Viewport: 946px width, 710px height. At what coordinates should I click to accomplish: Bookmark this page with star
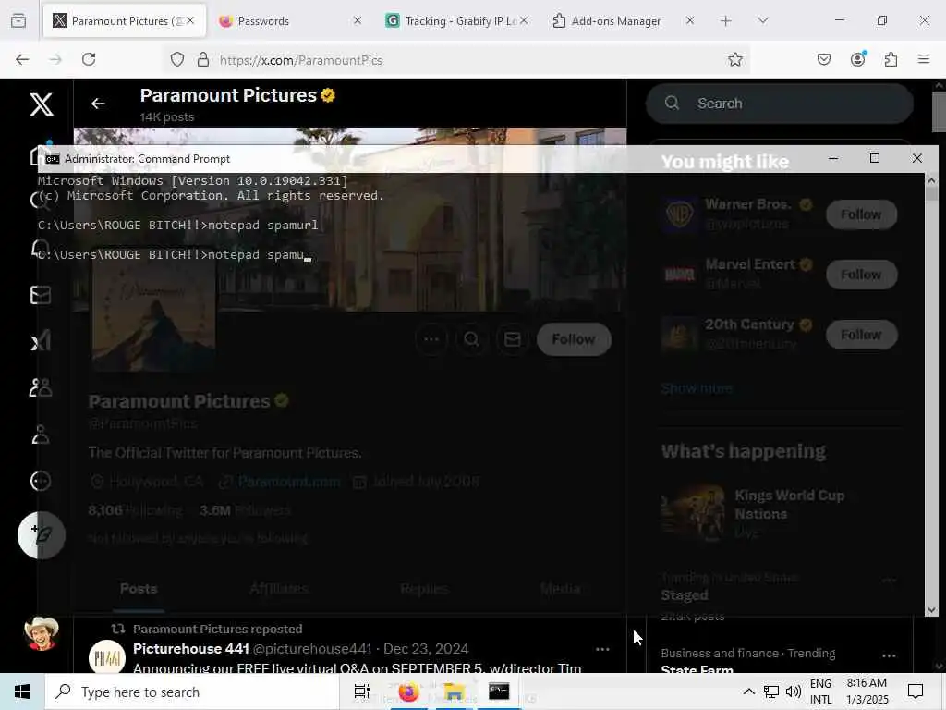(734, 59)
